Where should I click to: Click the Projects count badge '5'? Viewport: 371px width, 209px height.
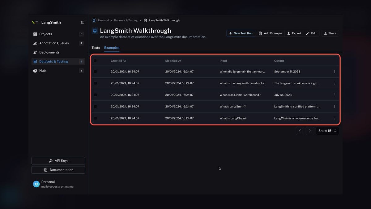tap(82, 34)
